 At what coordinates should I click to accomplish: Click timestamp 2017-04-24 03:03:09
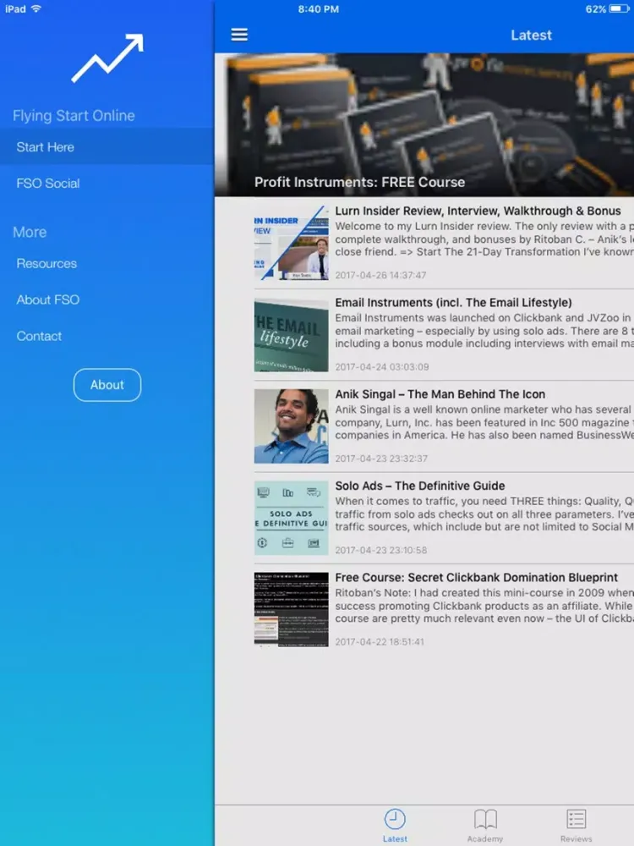click(x=382, y=367)
